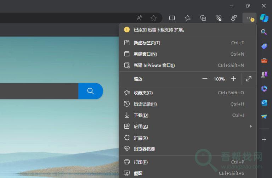Image resolution: width=272 pixels, height=178 pixels.
Task: Open the Shopping tag icon in sidebar
Action: tap(264, 46)
